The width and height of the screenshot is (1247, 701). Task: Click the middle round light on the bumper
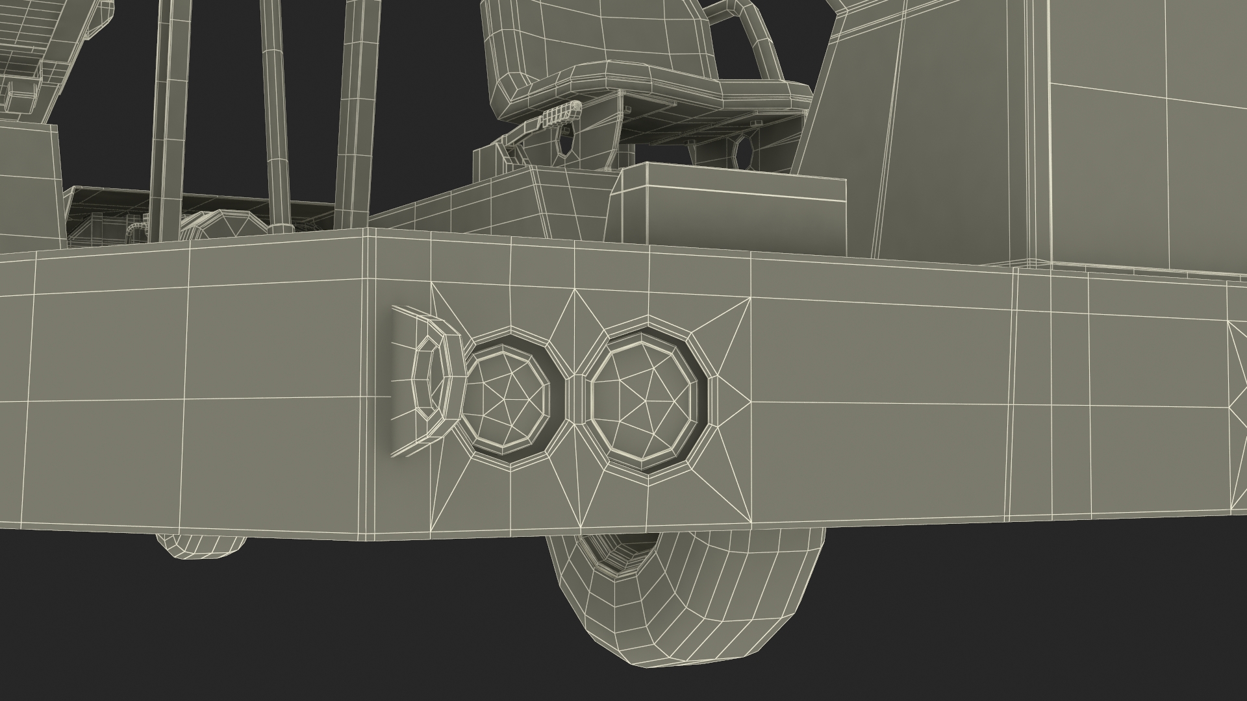pyautogui.click(x=509, y=400)
